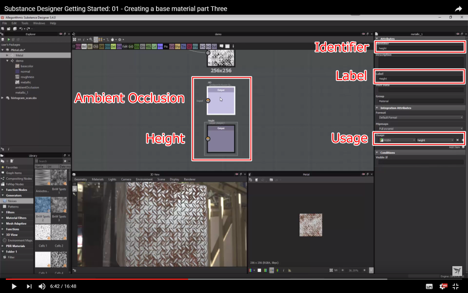
Task: Add a graph comment from toolbar
Action: coord(221,46)
